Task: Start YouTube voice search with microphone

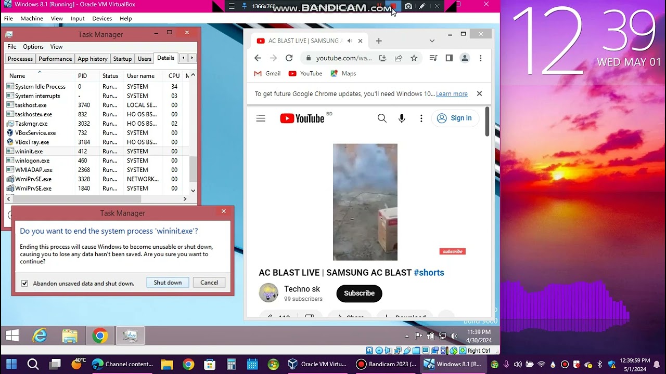Action: tap(402, 118)
